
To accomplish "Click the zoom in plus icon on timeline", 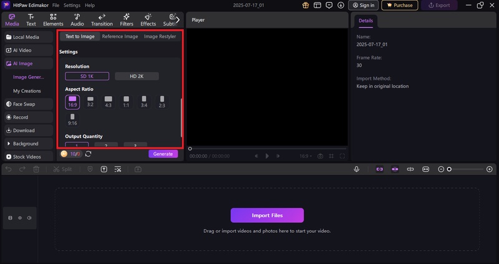I will pos(490,169).
